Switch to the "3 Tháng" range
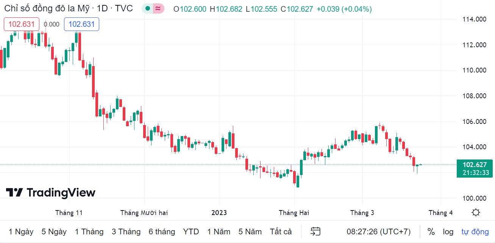This screenshot has width=495, height=243. coord(126,231)
